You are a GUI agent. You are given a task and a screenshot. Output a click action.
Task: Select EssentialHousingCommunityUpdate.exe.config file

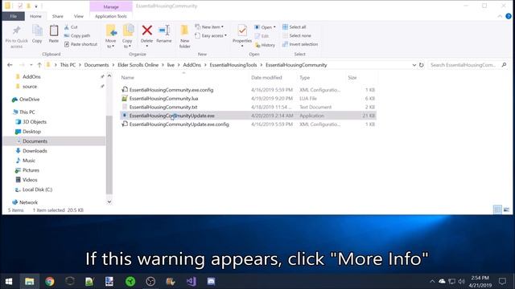click(179, 124)
